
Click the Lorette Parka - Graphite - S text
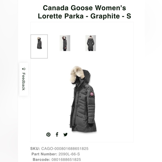point(84,16)
